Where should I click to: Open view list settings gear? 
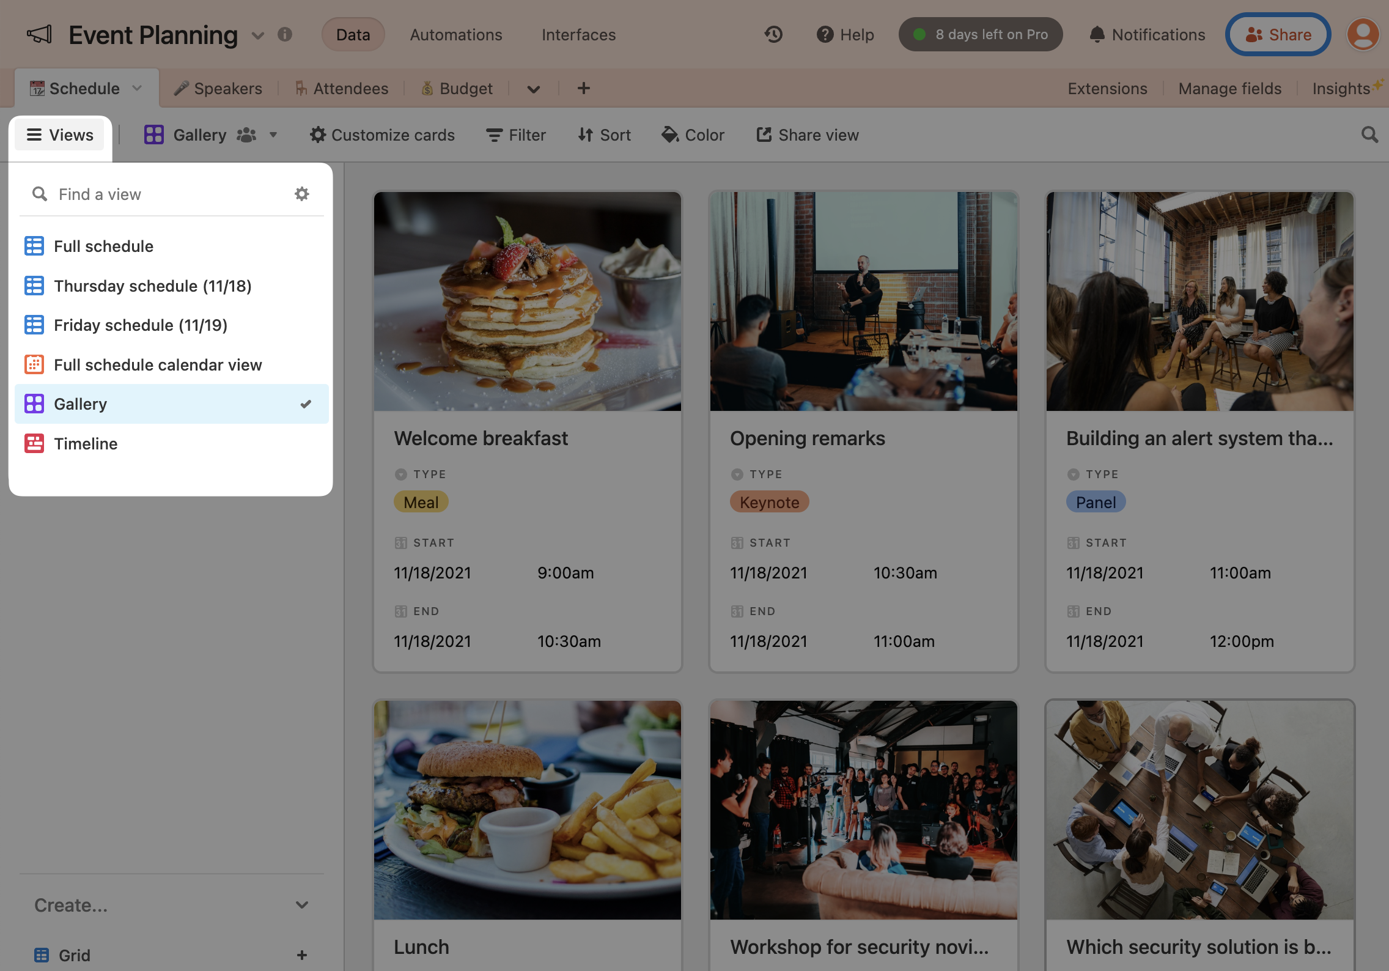302,194
